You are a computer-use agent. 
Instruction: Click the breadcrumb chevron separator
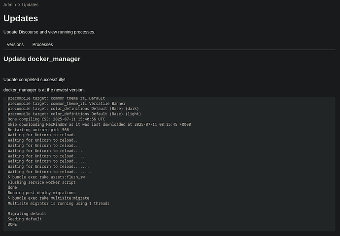pos(19,5)
